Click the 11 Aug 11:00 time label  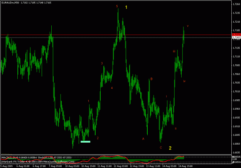point(104,166)
